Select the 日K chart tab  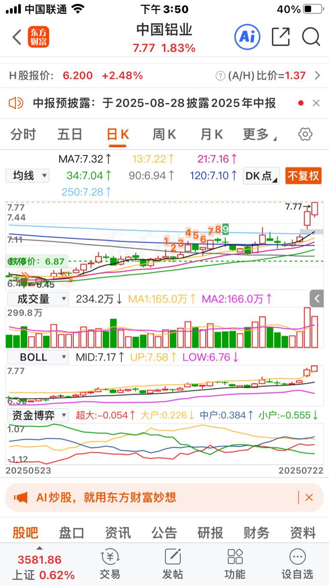[x=117, y=134]
